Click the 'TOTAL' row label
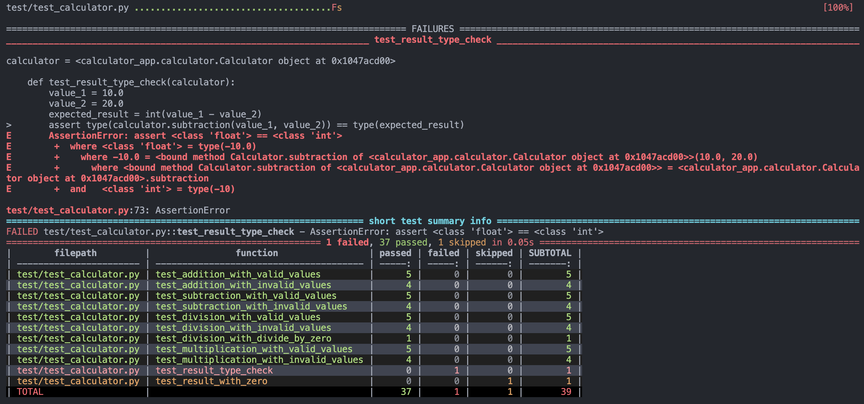The height and width of the screenshot is (404, 864). pyautogui.click(x=30, y=392)
